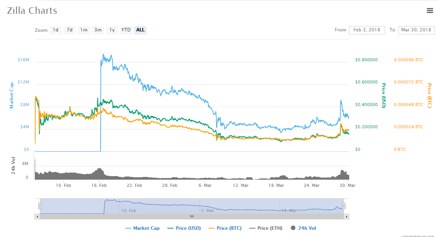Choose the 1y zoom range

[112, 30]
